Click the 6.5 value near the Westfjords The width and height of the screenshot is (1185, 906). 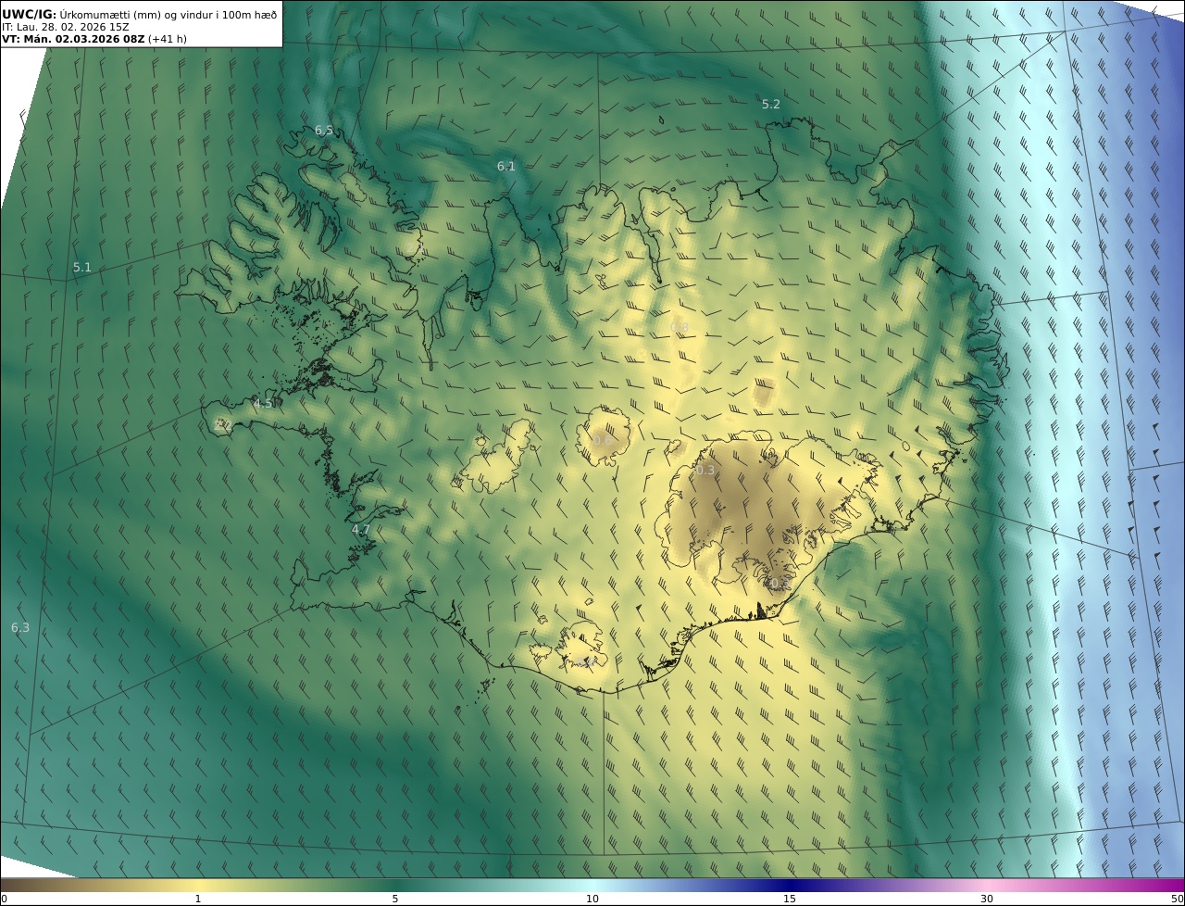click(x=324, y=131)
